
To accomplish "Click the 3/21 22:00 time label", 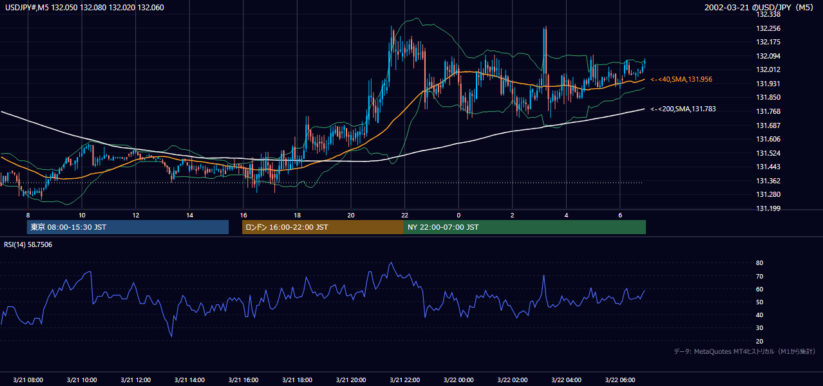I will point(404,380).
